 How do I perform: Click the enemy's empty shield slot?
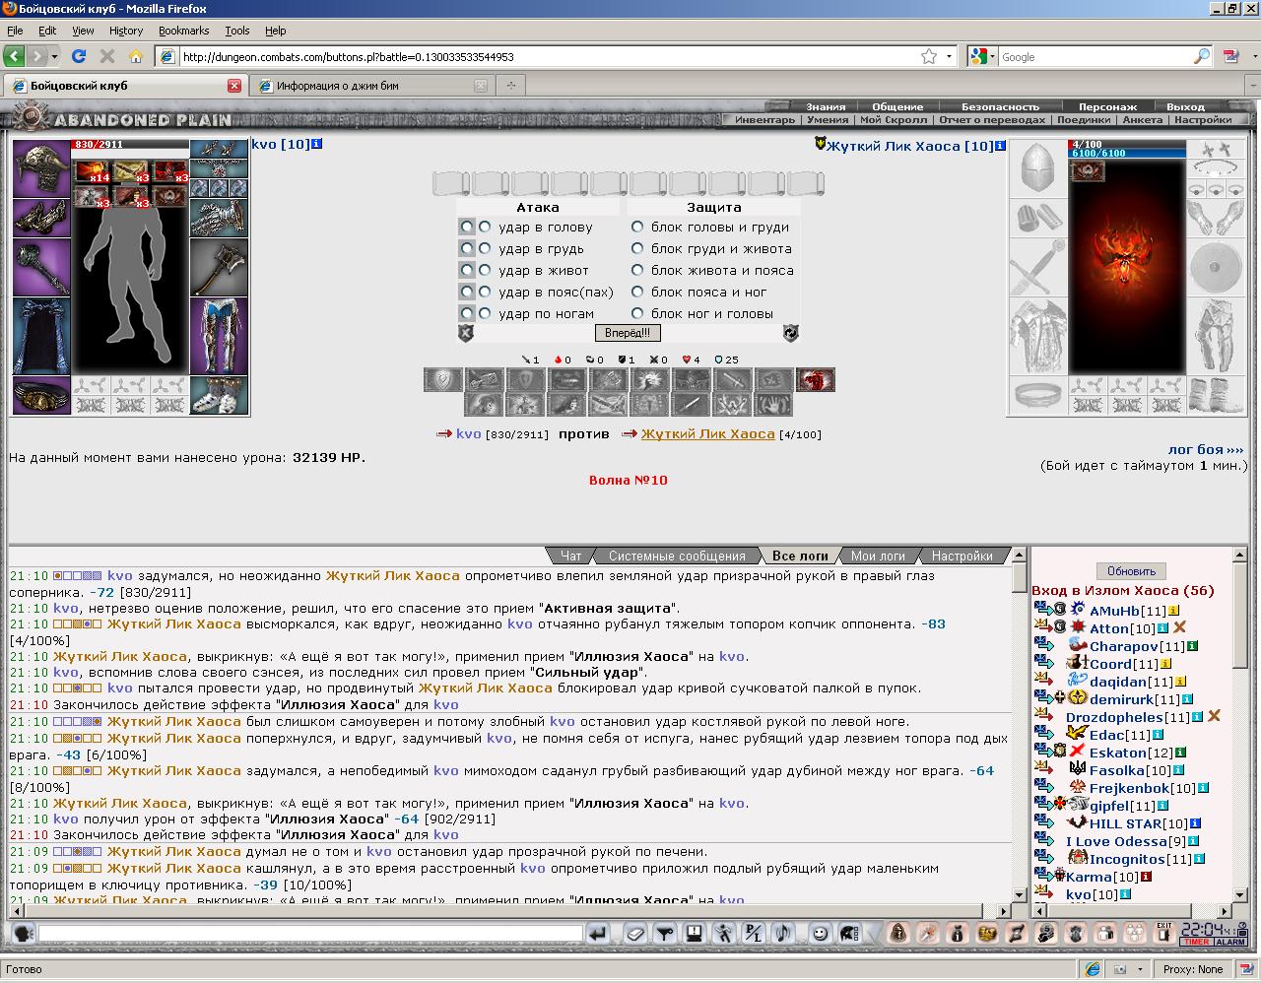[x=1215, y=267]
